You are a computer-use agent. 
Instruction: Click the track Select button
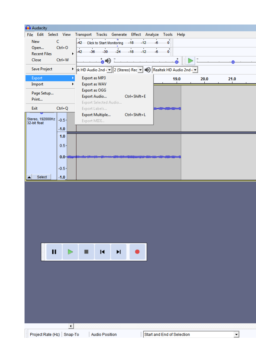(x=42, y=177)
